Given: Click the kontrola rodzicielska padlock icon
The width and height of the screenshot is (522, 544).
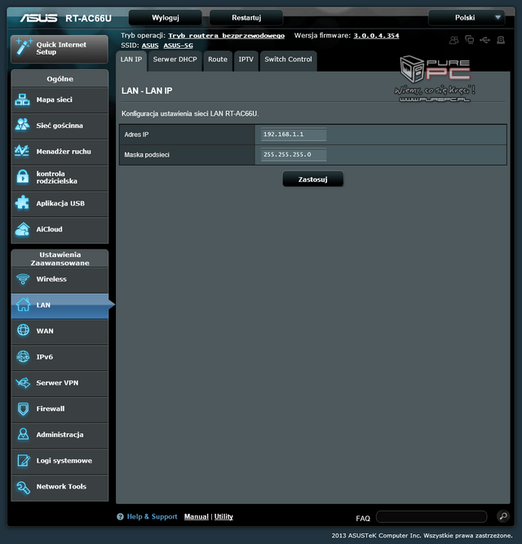Looking at the screenshot, I should pyautogui.click(x=23, y=177).
